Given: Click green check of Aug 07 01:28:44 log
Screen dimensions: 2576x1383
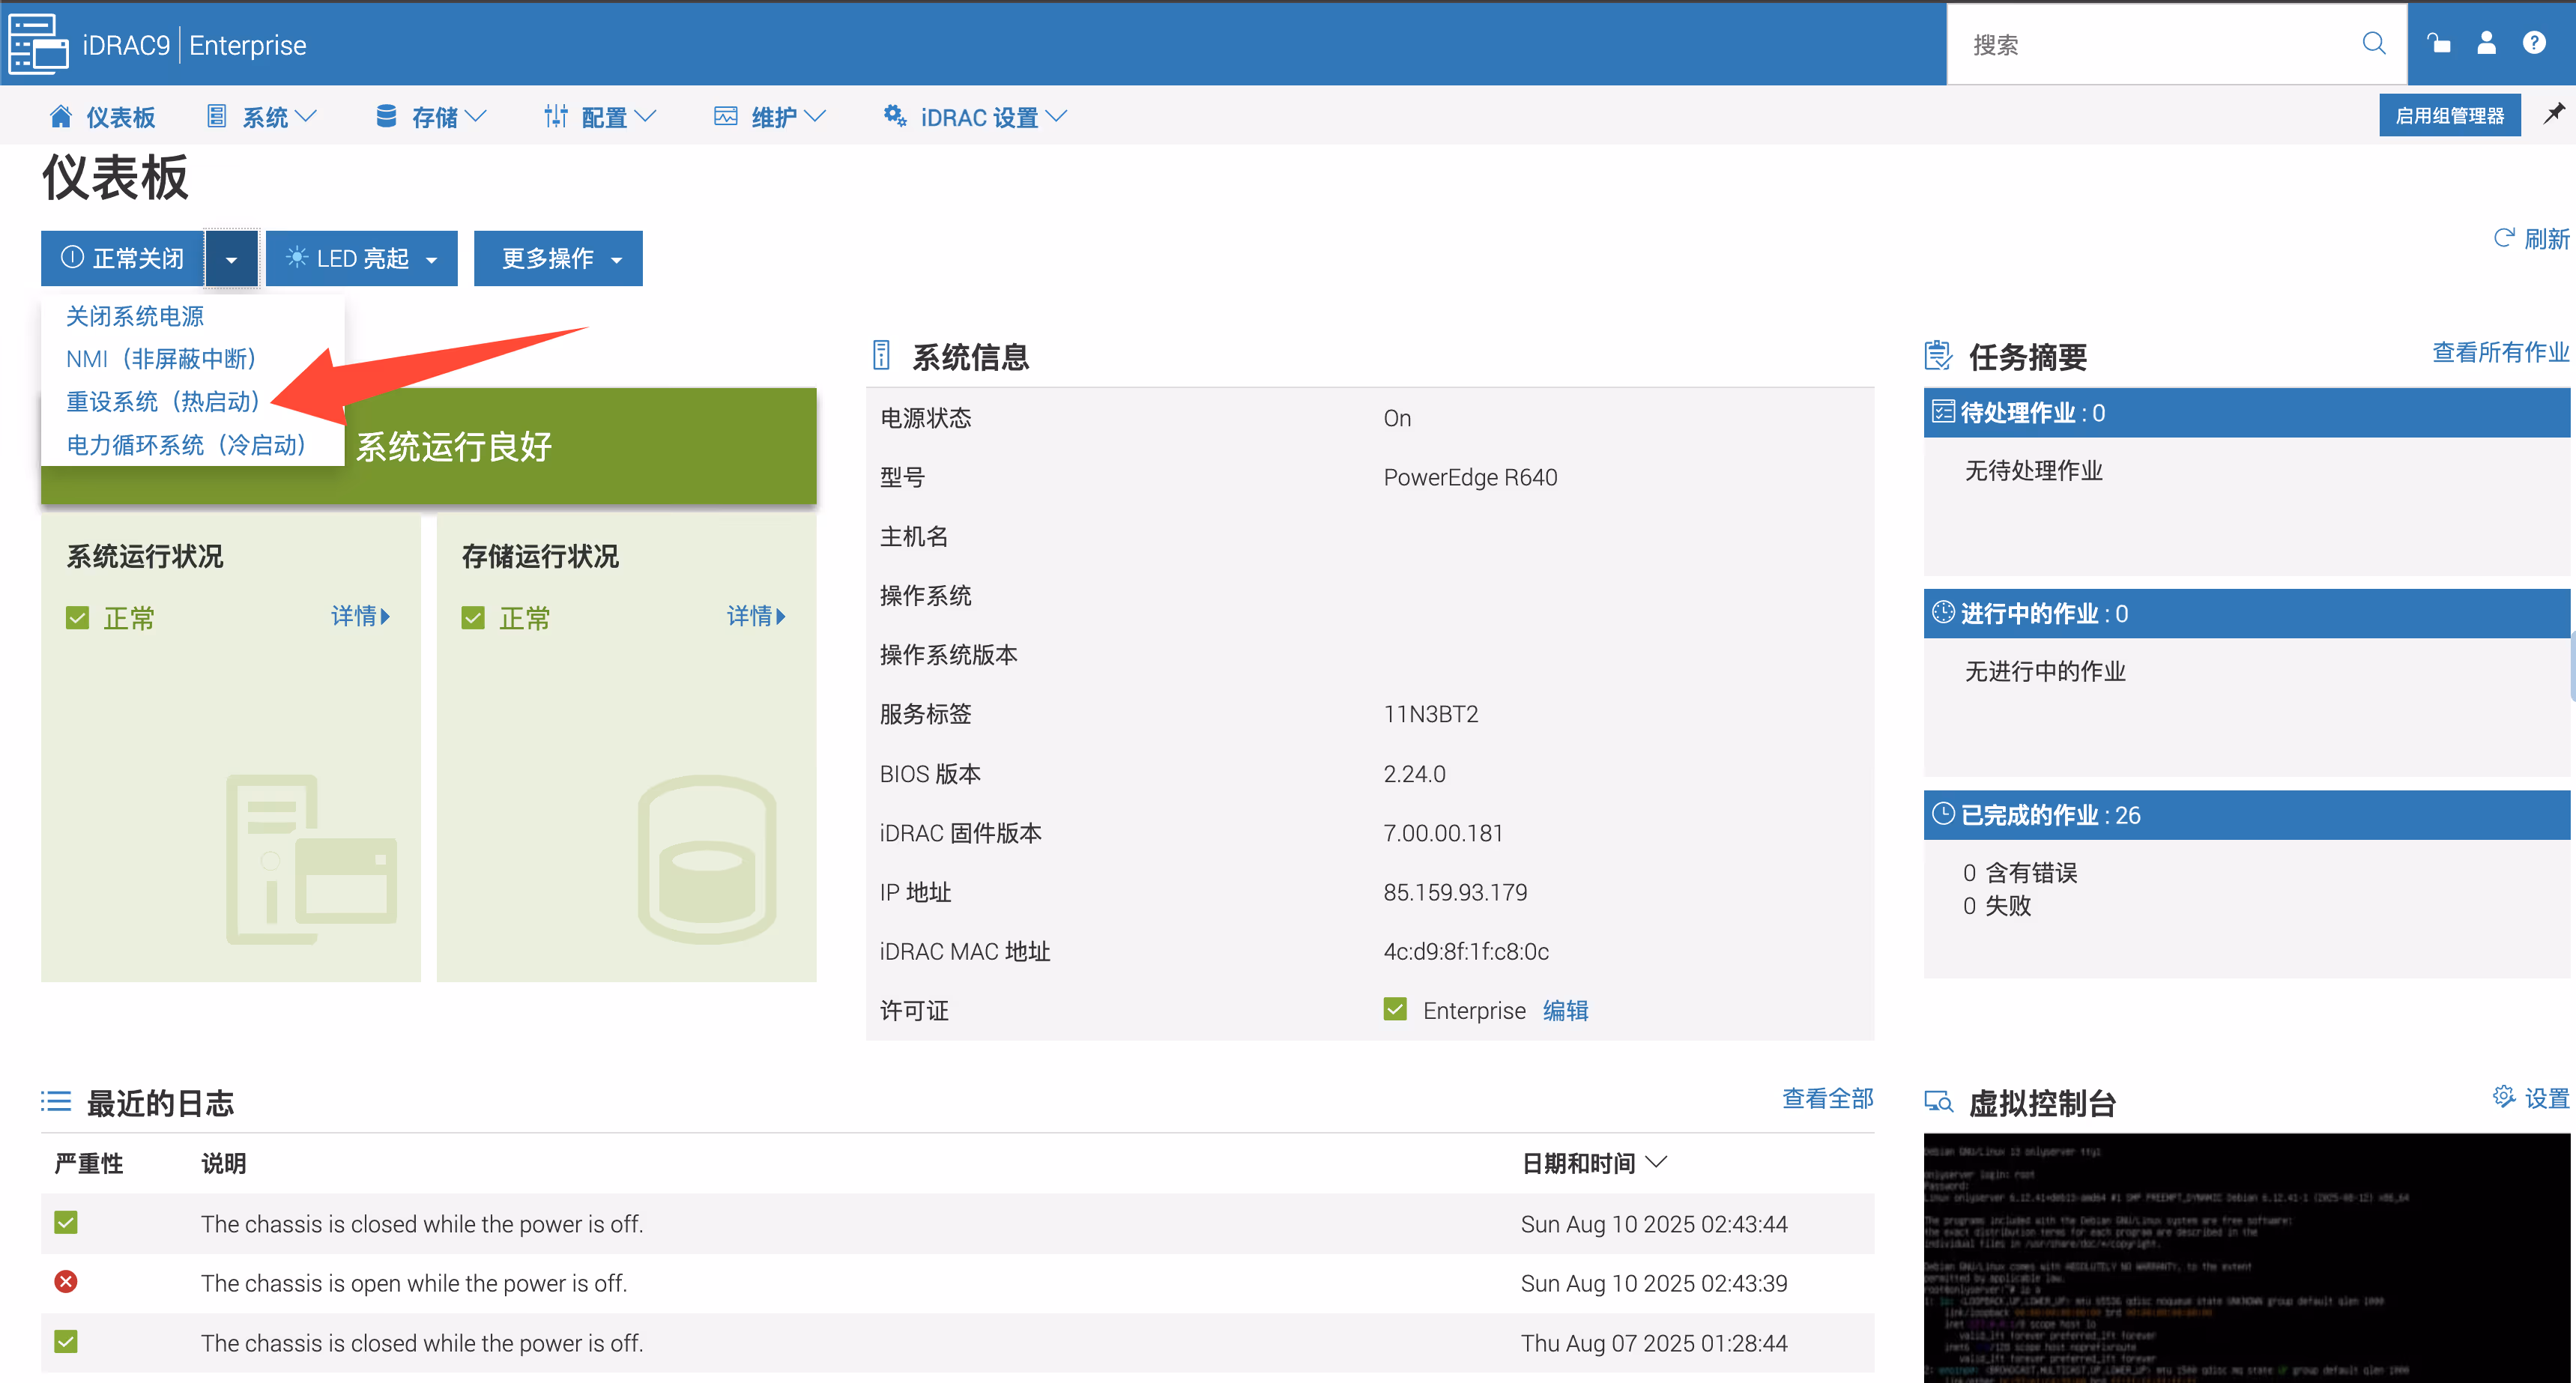Looking at the screenshot, I should [x=66, y=1341].
